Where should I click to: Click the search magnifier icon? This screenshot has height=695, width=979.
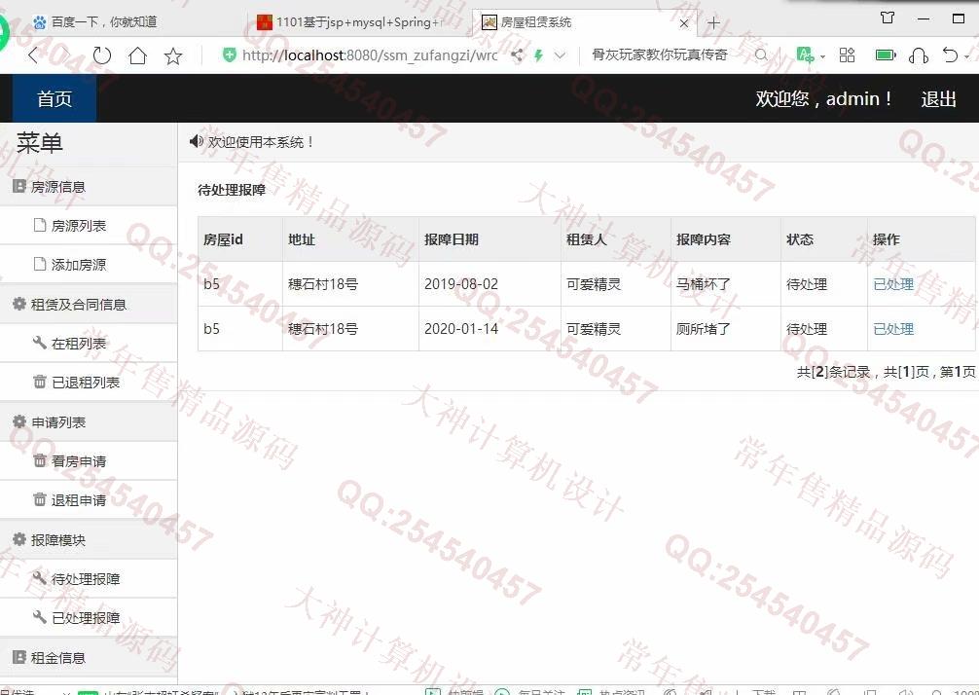(761, 55)
